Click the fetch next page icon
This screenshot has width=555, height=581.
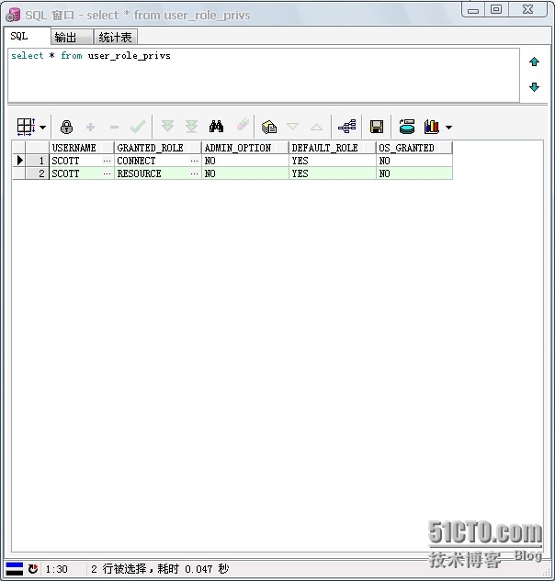(167, 127)
